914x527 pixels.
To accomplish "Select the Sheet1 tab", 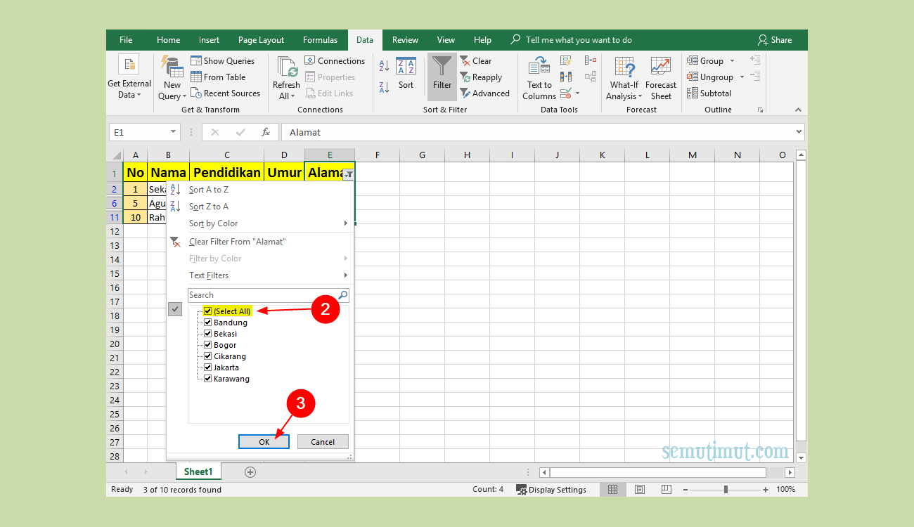I will [198, 472].
